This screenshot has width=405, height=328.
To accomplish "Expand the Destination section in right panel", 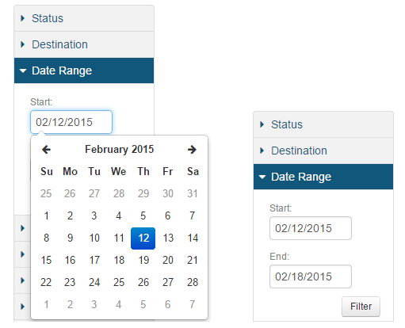I will [x=323, y=151].
